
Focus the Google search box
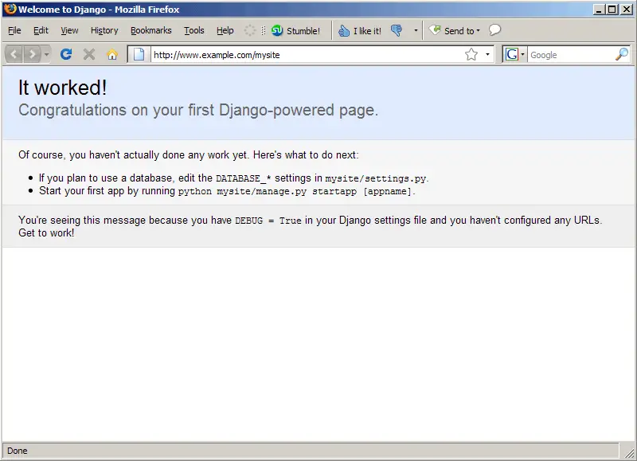click(x=571, y=55)
